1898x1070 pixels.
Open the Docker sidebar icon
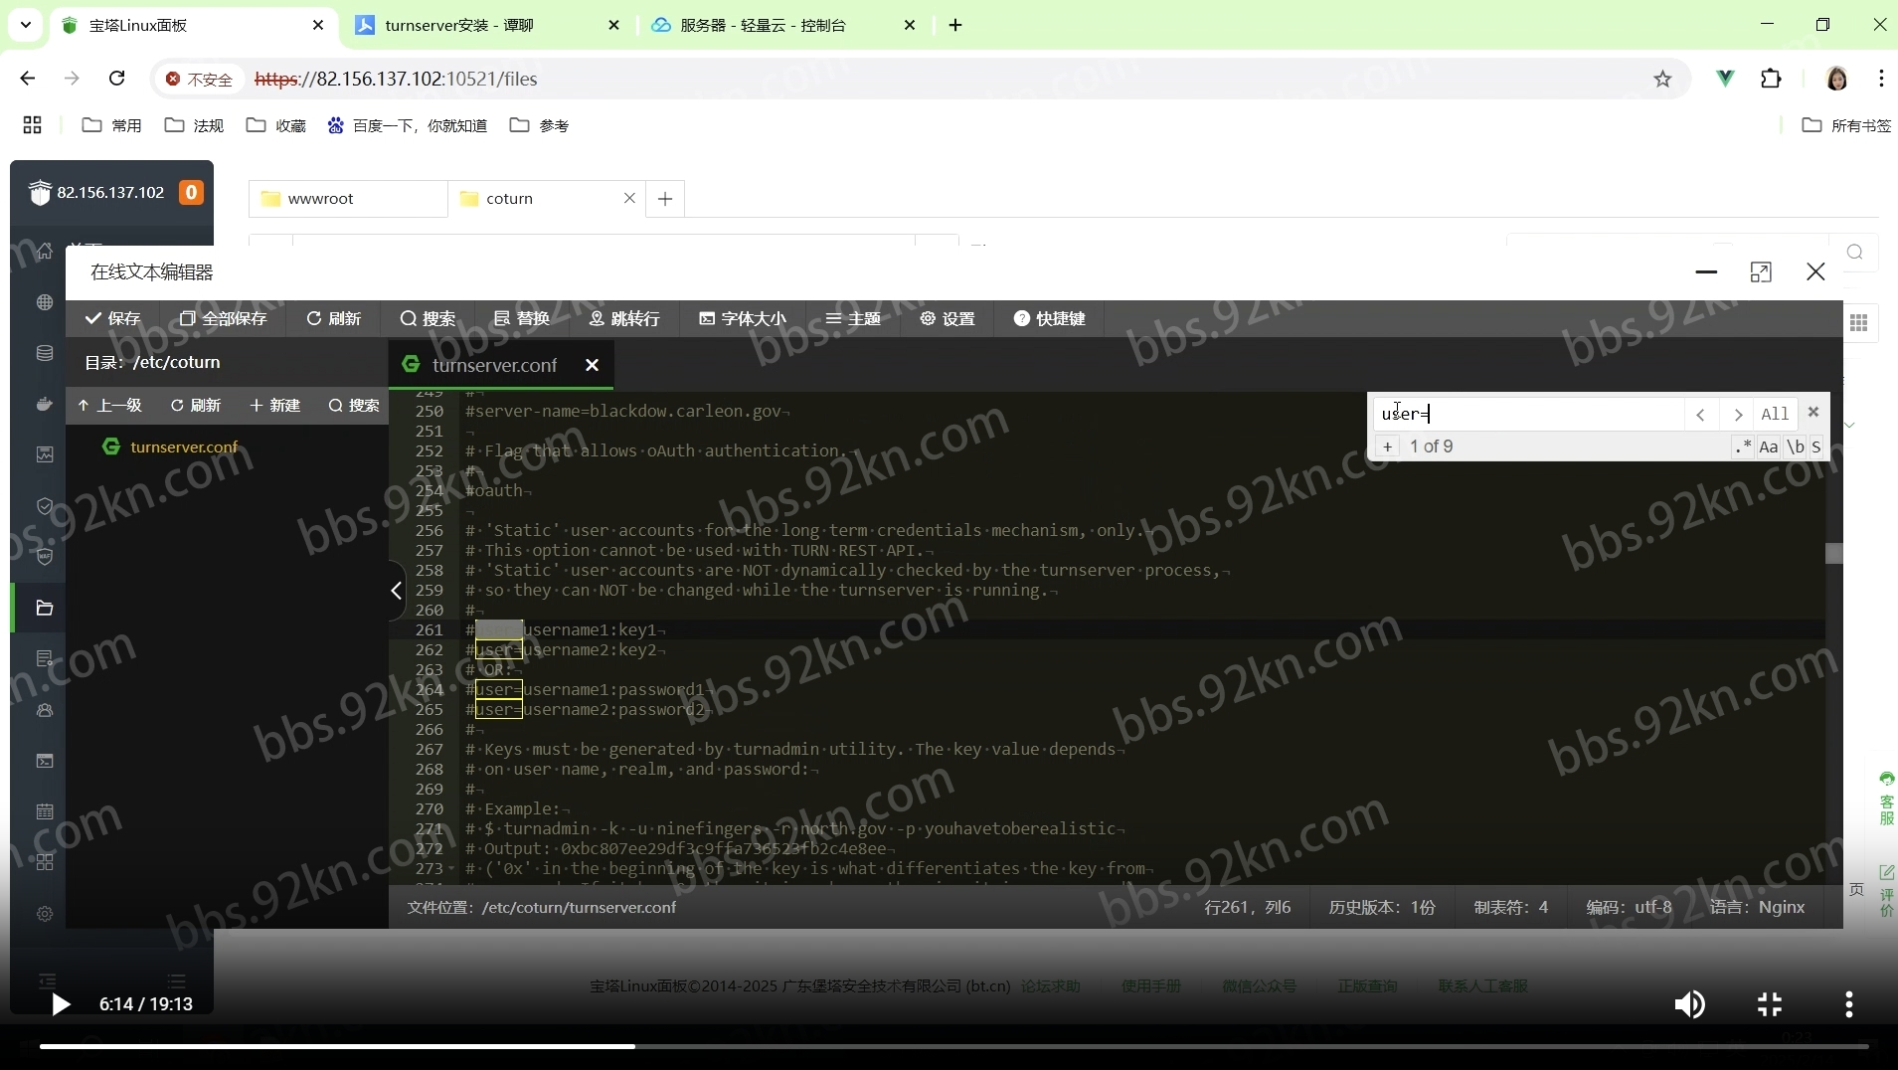pyautogui.click(x=45, y=404)
